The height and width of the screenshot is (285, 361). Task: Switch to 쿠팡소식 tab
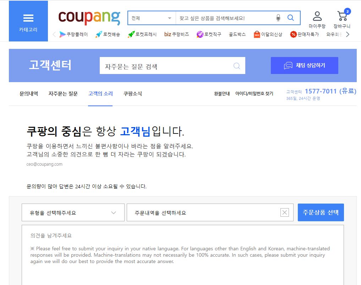point(133,94)
